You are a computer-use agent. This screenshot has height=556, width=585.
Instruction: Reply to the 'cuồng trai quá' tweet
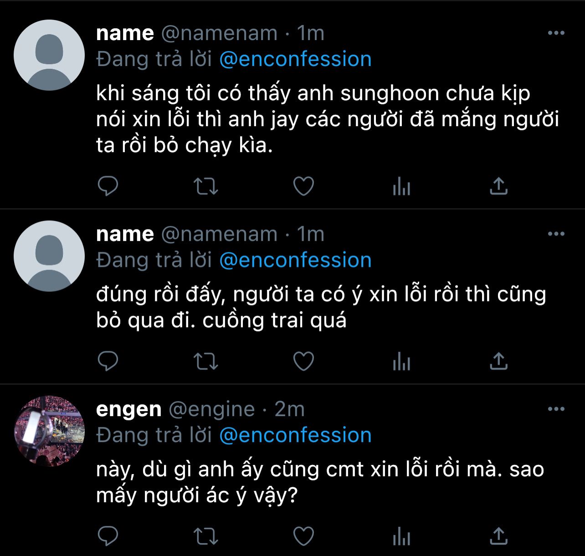pyautogui.click(x=108, y=362)
